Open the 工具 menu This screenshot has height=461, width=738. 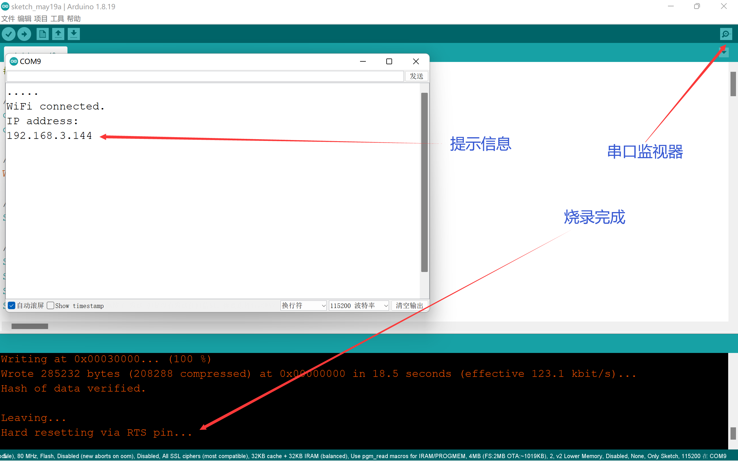pyautogui.click(x=57, y=19)
